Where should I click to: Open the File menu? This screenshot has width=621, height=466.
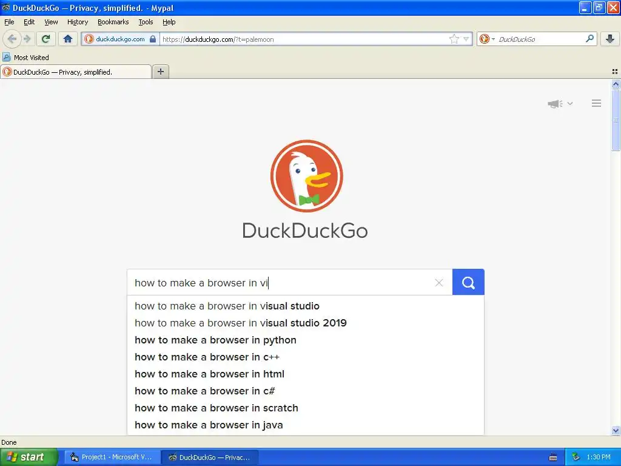point(9,22)
